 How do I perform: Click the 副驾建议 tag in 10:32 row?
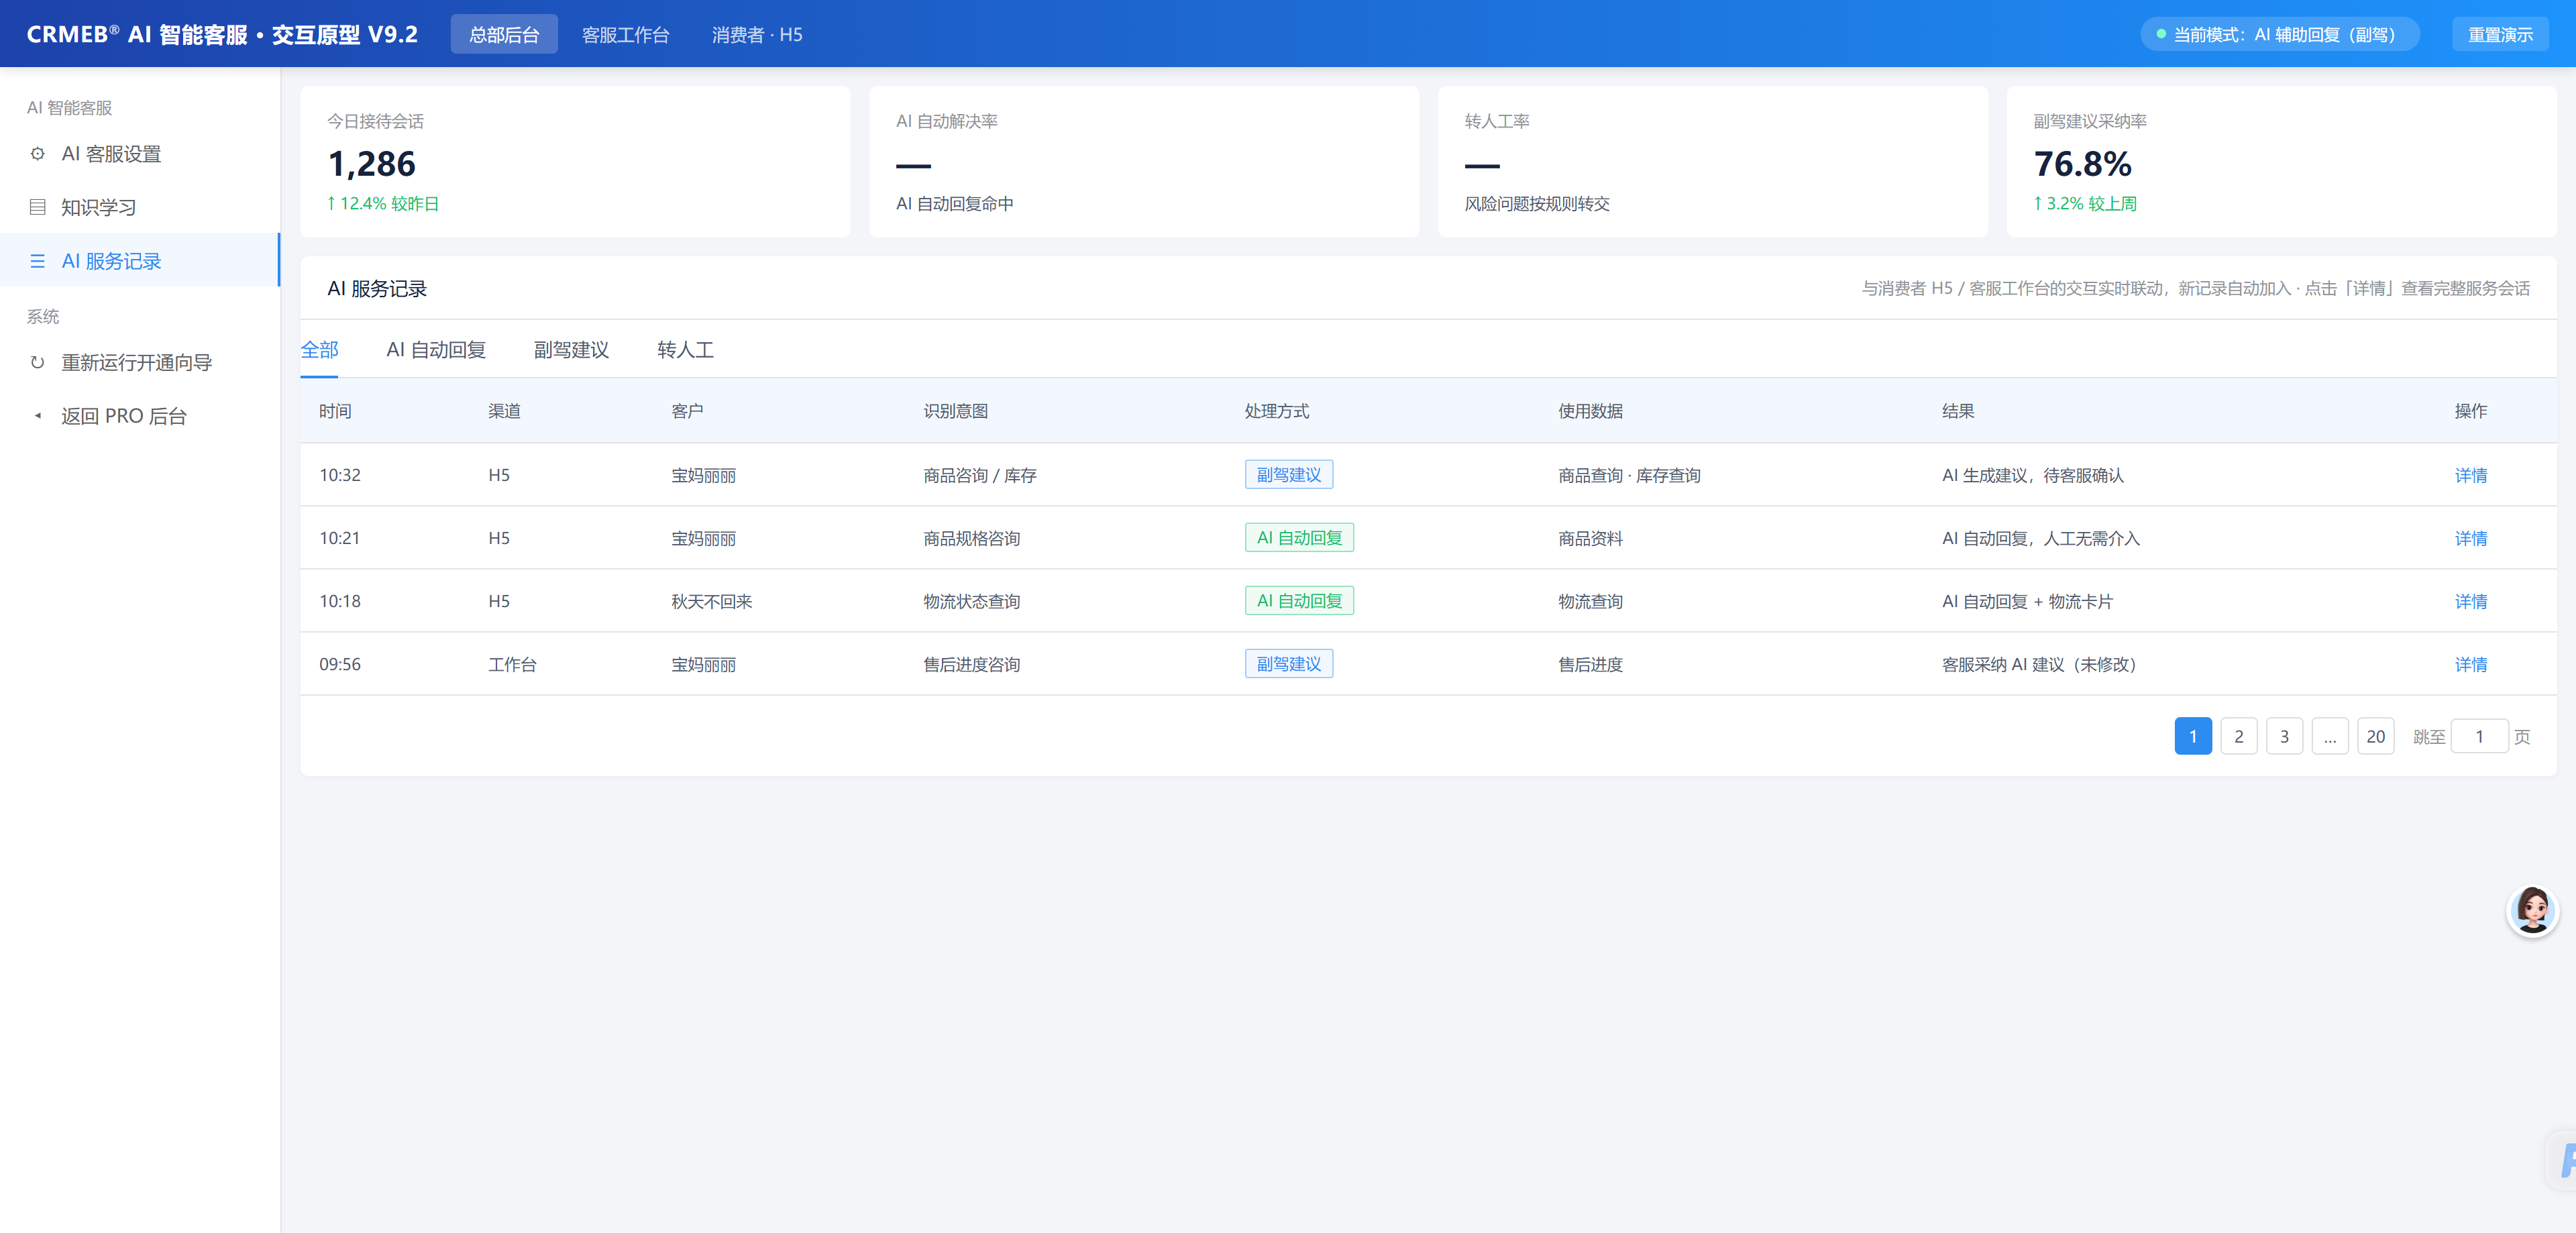tap(1288, 474)
